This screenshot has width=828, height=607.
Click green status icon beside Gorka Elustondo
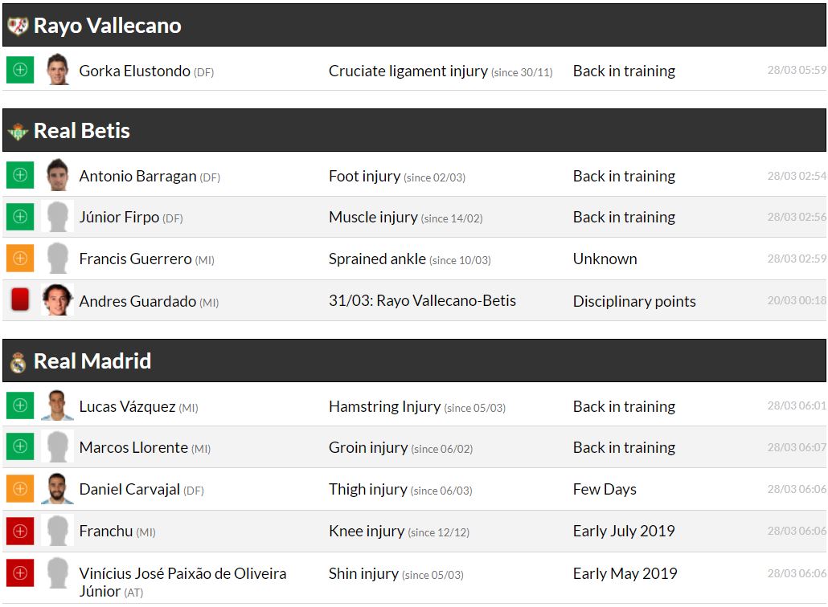click(x=20, y=70)
